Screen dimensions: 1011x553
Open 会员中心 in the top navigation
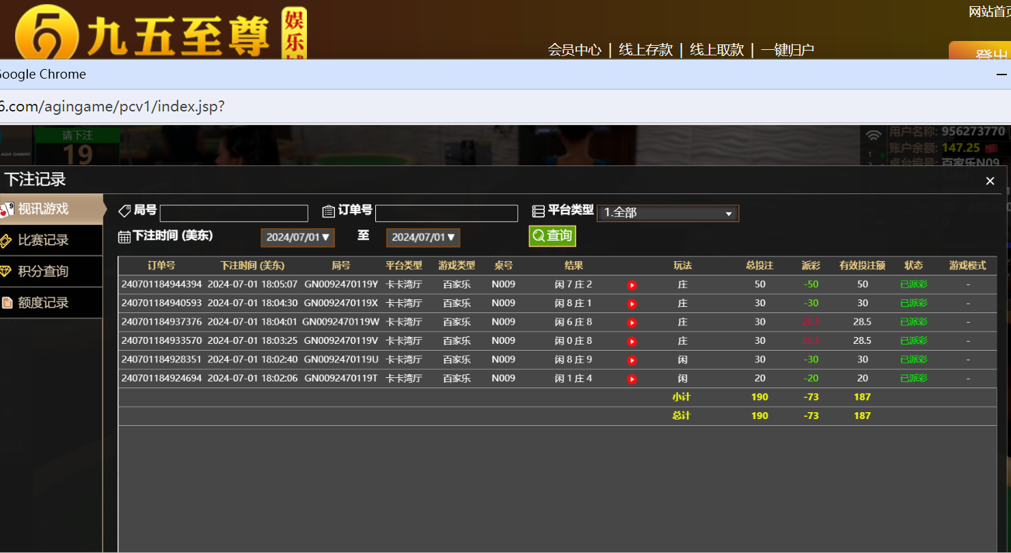pos(574,50)
